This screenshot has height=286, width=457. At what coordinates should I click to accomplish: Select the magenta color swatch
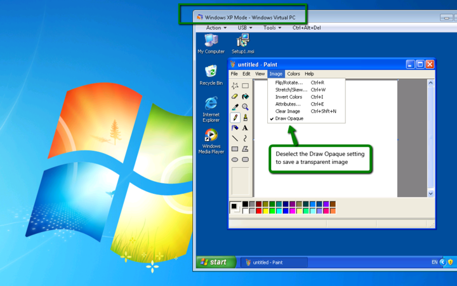pos(293,211)
